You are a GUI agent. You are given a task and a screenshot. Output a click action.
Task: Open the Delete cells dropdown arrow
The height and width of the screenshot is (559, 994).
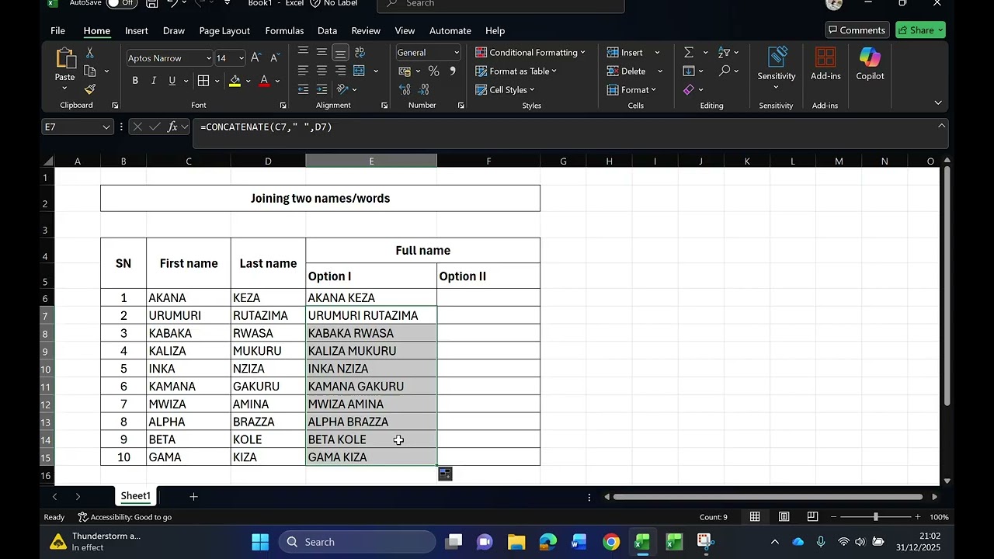[x=660, y=71]
